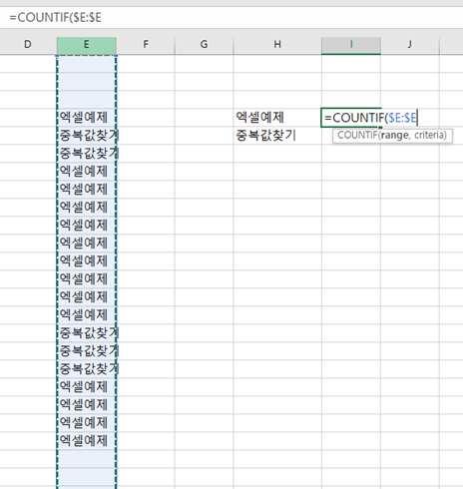Select the bottommost 엑셀예제 cell in column E
Viewport: 463px width, 489px height.
(x=87, y=441)
